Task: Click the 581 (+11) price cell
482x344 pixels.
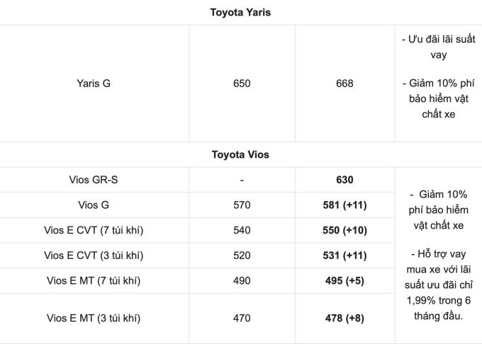Action: (344, 205)
